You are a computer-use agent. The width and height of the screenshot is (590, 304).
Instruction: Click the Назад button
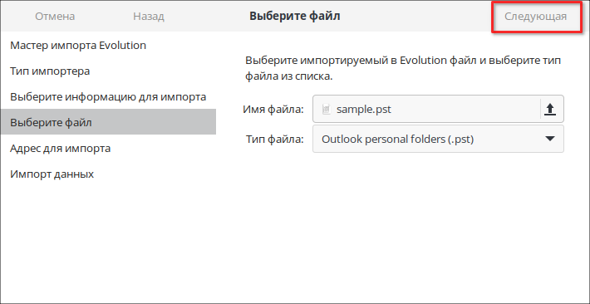(149, 17)
